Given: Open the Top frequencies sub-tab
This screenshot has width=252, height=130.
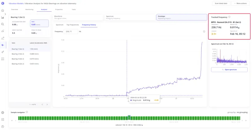Looking at the screenshot, I should point(73,25).
